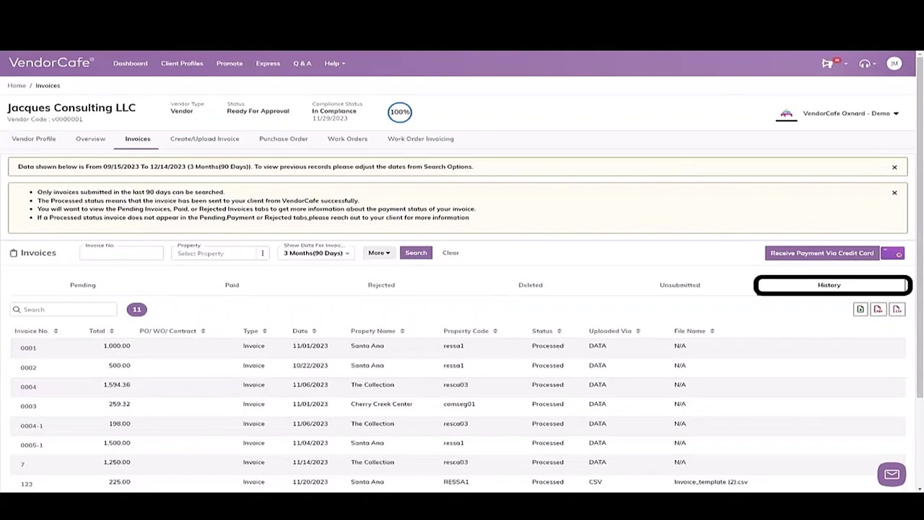Click the purple Search button
924x520 pixels.
click(416, 253)
